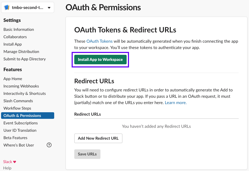Open the OAuth Tokens link
Image resolution: width=249 pixels, height=171 pixels.
(x=99, y=41)
